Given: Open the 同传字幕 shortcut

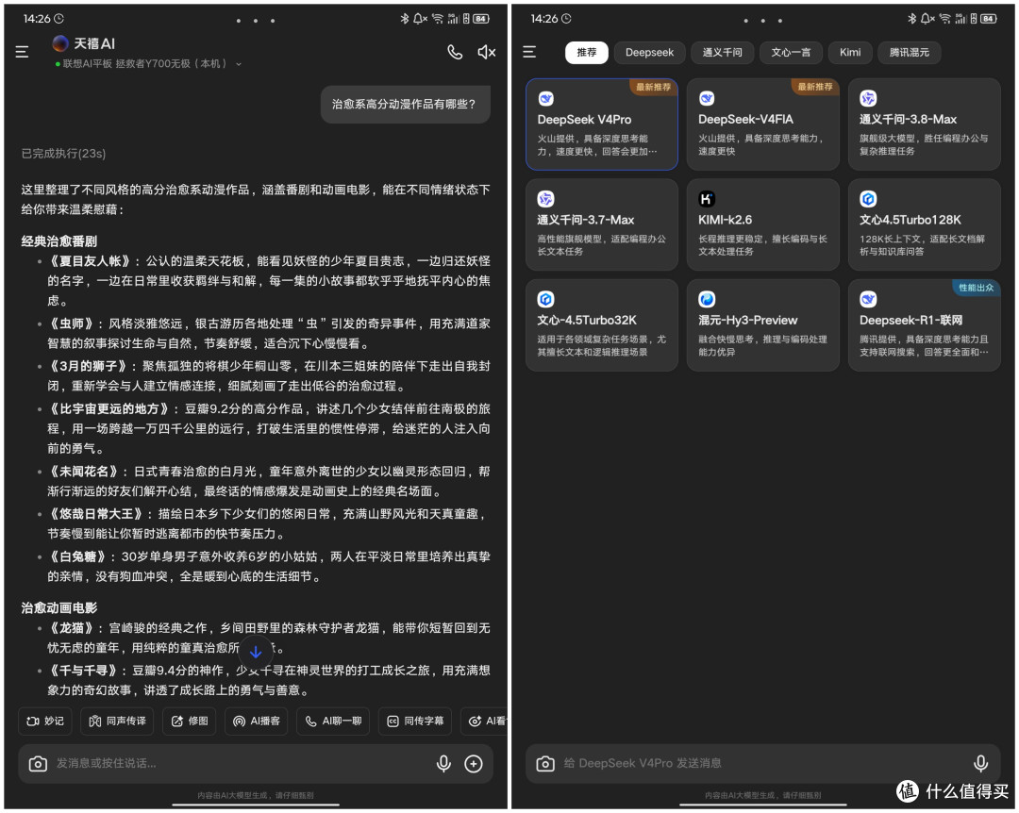Looking at the screenshot, I should click(415, 721).
